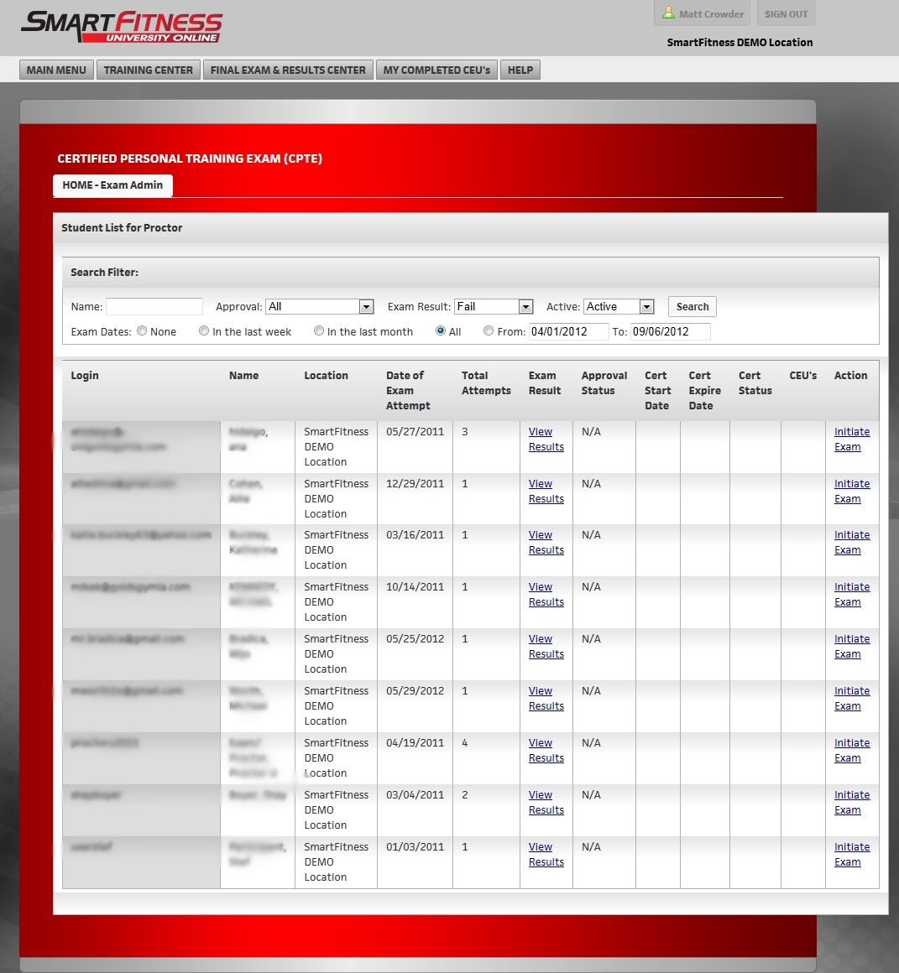899x973 pixels.
Task: Select the In the last week radio button
Action: pos(204,330)
